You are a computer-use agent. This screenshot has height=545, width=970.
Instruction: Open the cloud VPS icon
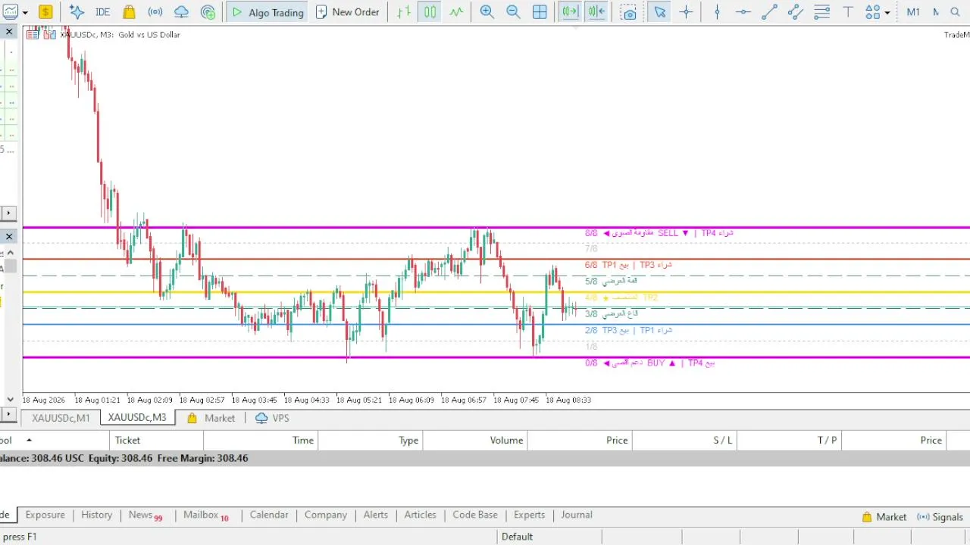182,12
